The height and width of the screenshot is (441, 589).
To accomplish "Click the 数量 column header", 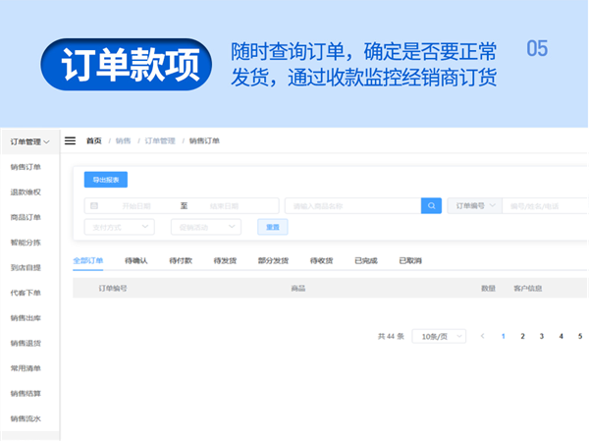I will pyautogui.click(x=488, y=289).
